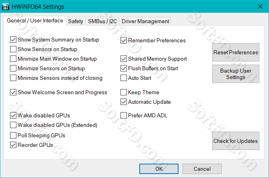Image resolution: width=269 pixels, height=178 pixels.
Task: Switch to the Safety tab
Action: pyautogui.click(x=76, y=22)
